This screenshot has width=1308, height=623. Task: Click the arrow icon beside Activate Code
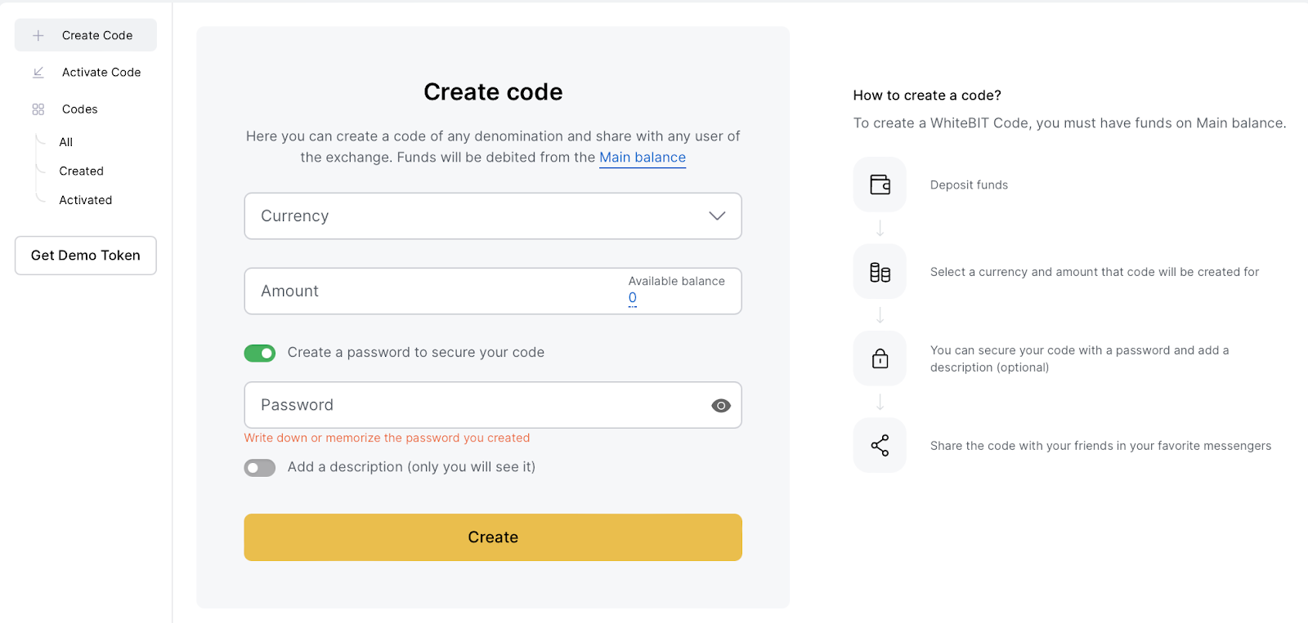point(38,73)
